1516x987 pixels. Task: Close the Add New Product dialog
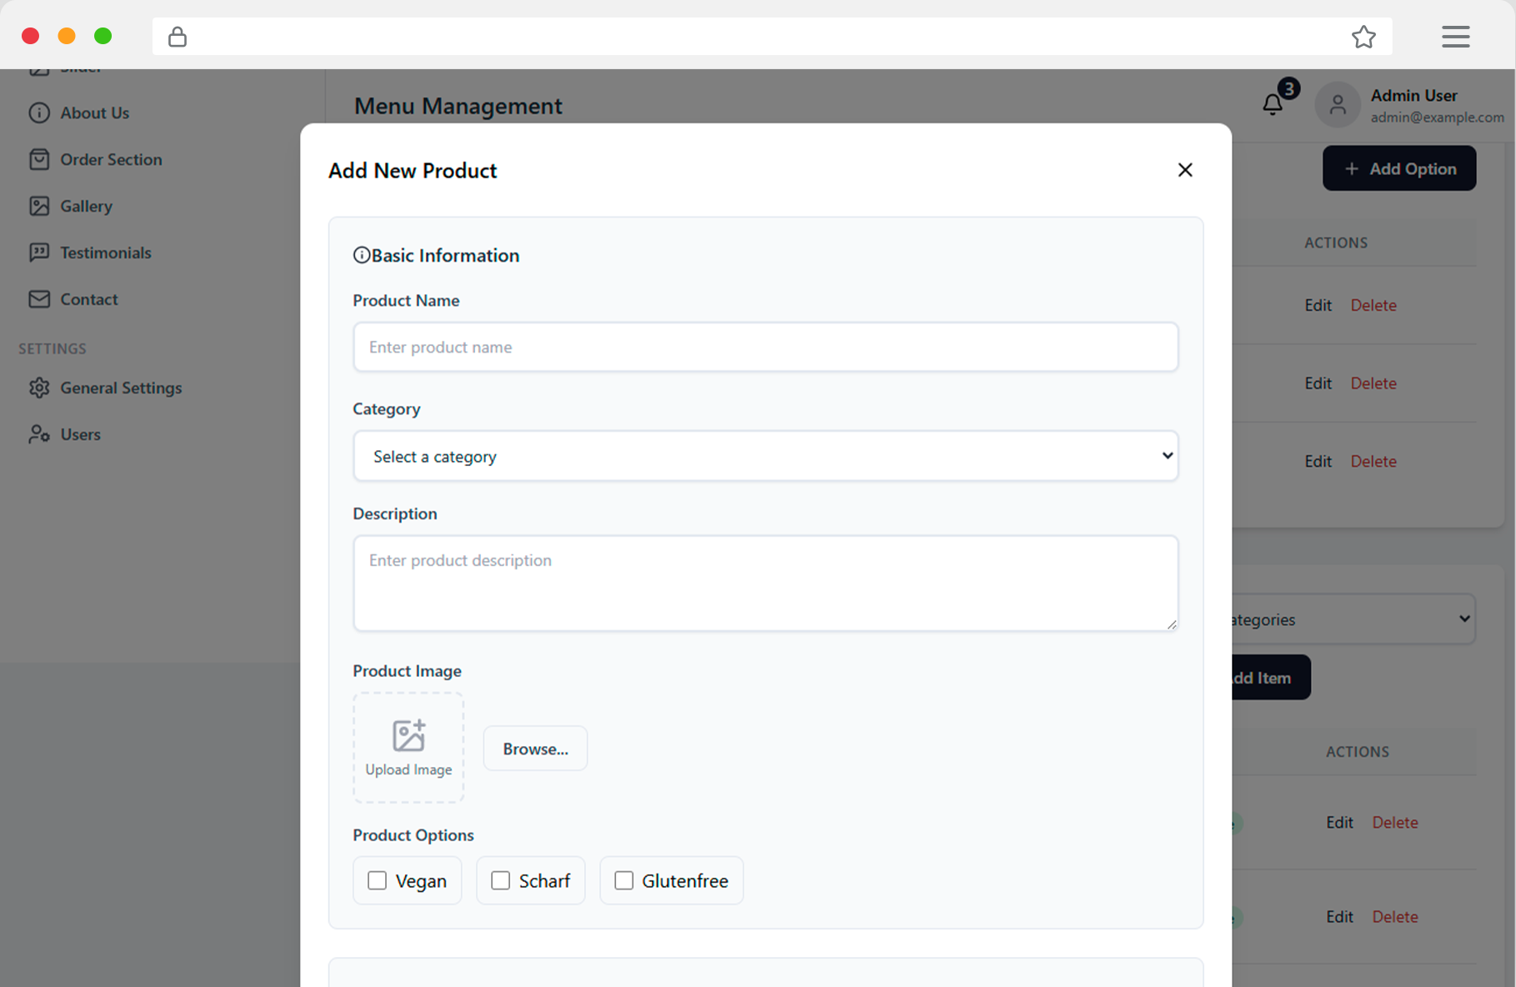pos(1184,170)
